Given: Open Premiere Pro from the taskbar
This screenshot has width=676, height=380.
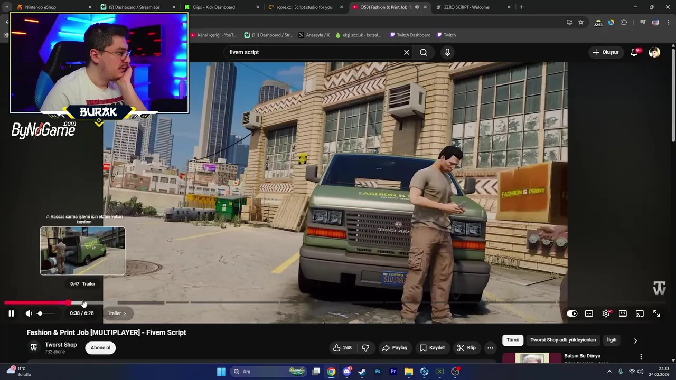Looking at the screenshot, I should [393, 372].
